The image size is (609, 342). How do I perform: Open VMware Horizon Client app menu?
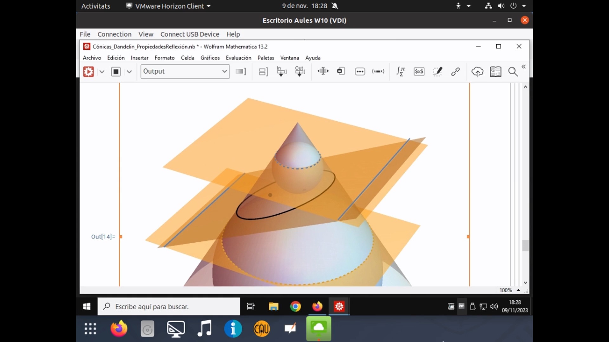click(168, 6)
